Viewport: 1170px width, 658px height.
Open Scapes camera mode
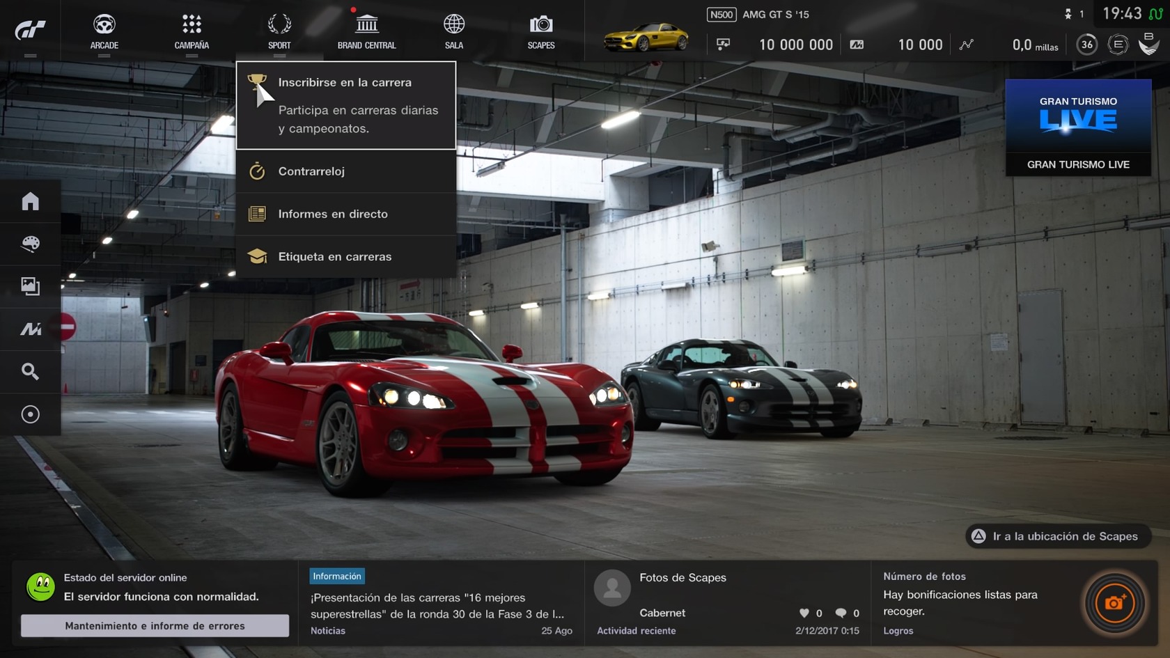(x=541, y=31)
